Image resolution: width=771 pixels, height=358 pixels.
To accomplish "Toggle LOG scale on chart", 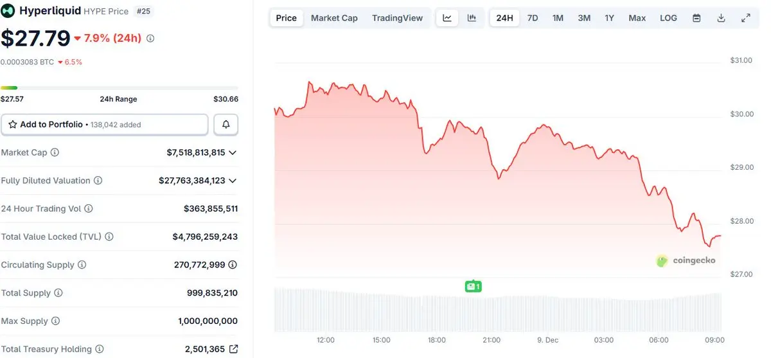I will (668, 18).
